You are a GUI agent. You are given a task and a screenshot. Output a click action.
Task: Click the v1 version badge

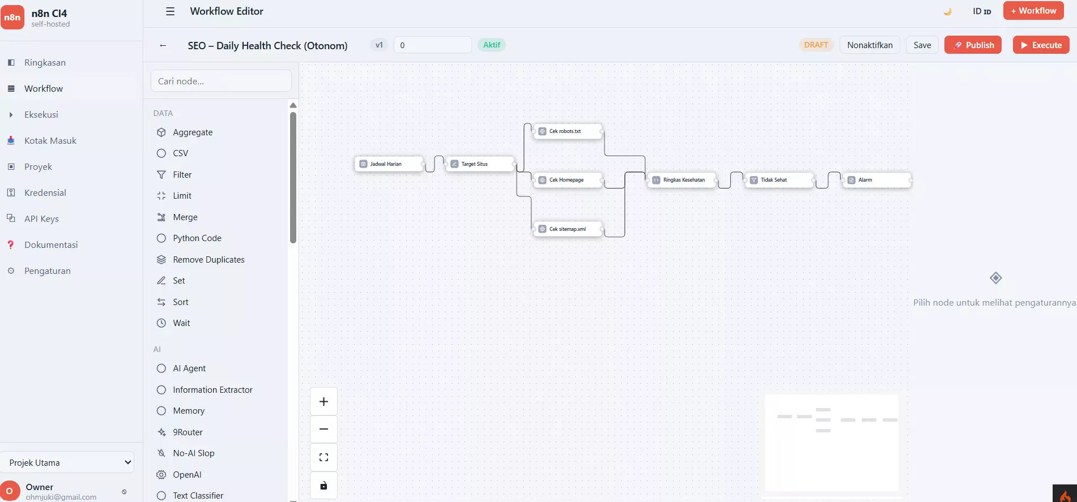379,45
